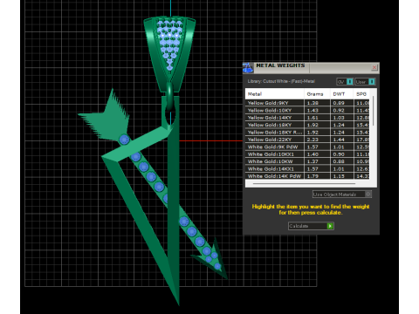
Task: Click the horizontal scrollbar below metal list
Action: (304, 184)
